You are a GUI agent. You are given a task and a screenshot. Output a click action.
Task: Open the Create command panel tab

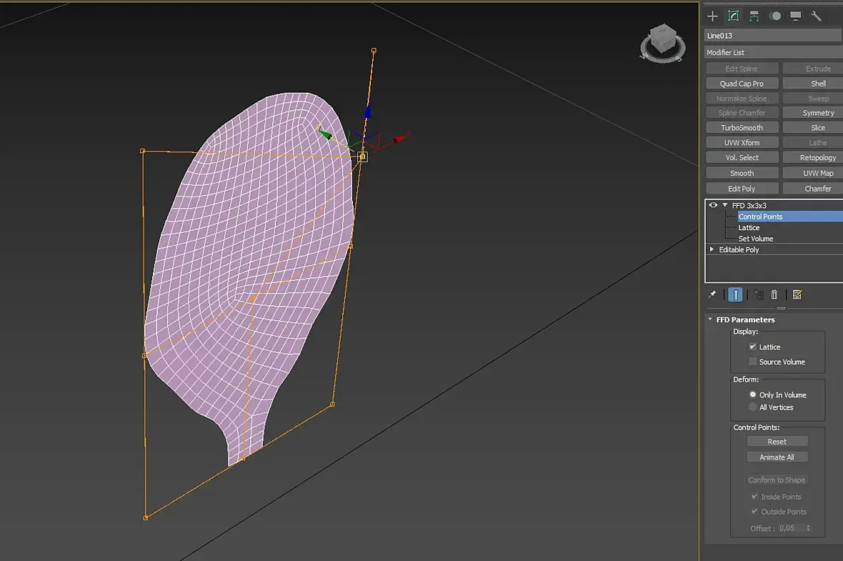(x=712, y=16)
